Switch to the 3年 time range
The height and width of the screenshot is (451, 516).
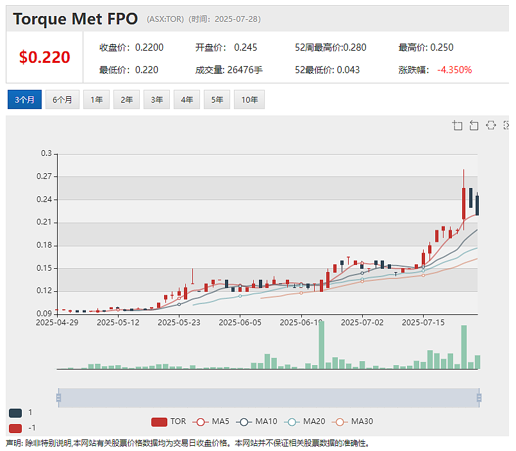(156, 99)
